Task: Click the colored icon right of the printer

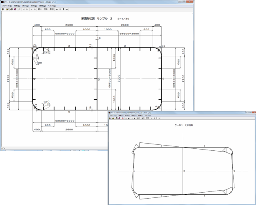Action: coord(15,9)
